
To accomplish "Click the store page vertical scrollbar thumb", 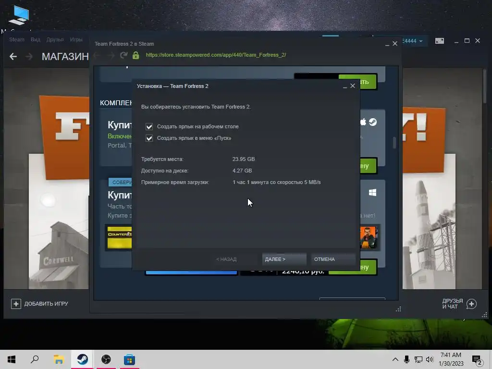I will [394, 143].
